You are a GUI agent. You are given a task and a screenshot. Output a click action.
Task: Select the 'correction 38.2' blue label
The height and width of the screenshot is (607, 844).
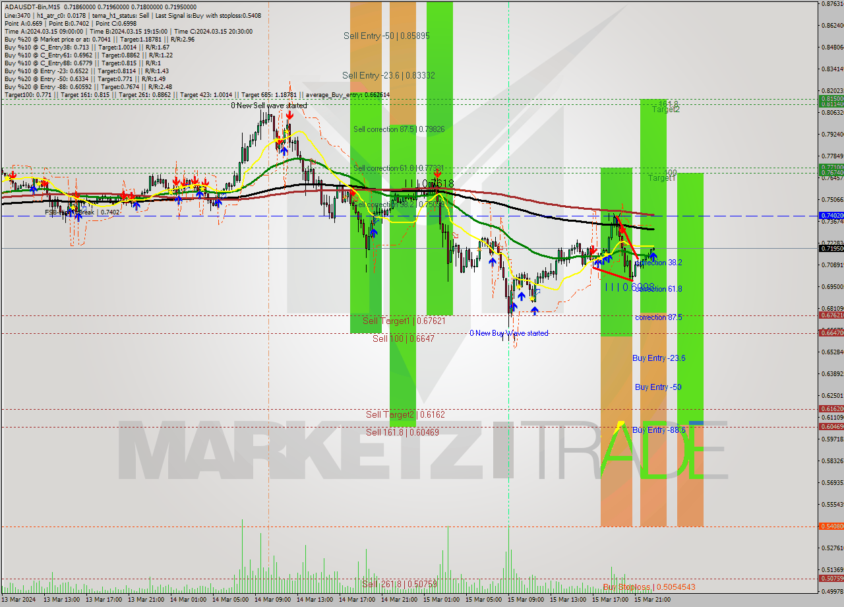coord(658,262)
